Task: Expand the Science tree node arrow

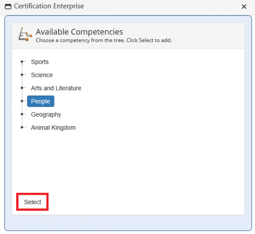Action: (x=22, y=75)
